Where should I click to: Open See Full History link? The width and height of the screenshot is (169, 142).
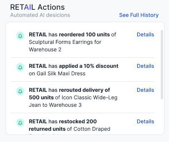[x=139, y=15]
